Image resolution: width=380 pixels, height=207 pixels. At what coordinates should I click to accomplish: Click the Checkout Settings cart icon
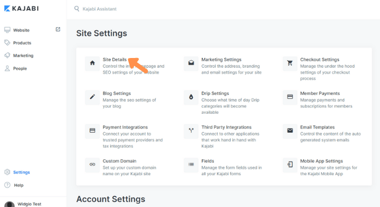pos(290,63)
